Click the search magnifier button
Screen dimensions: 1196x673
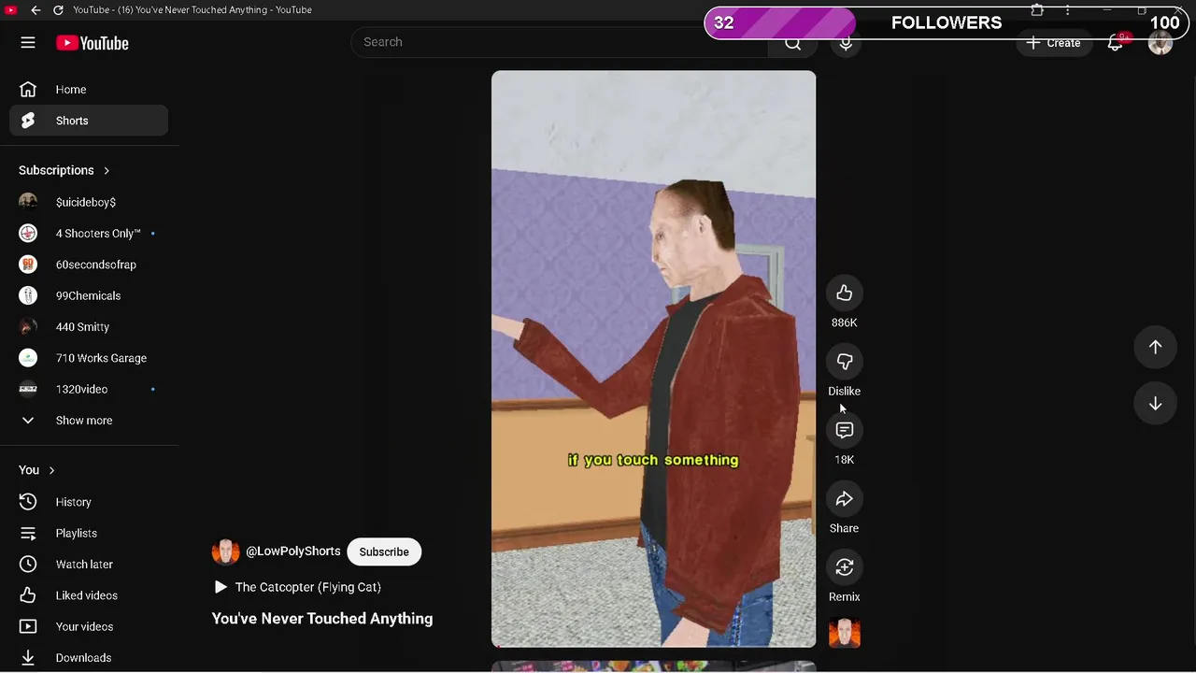(x=792, y=43)
